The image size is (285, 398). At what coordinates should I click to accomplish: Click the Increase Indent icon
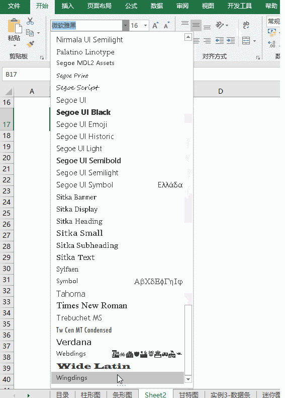click(x=231, y=41)
